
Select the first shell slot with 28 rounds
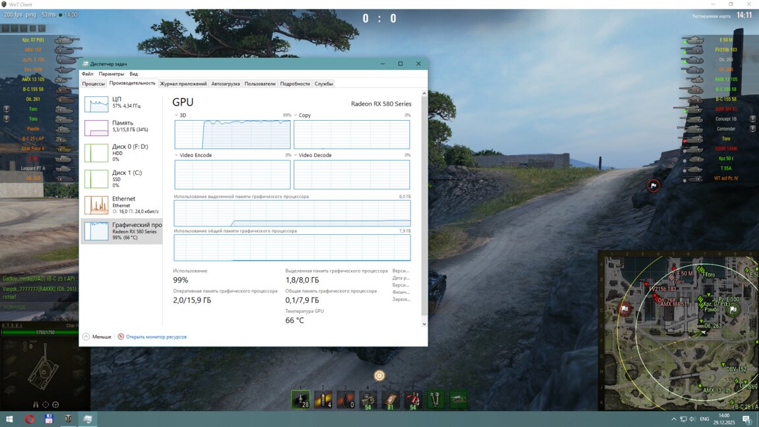tap(300, 399)
